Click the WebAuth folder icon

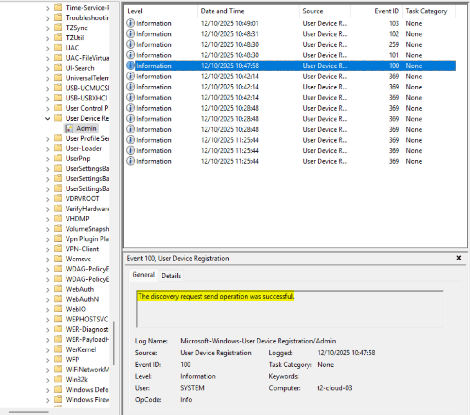pyautogui.click(x=58, y=289)
